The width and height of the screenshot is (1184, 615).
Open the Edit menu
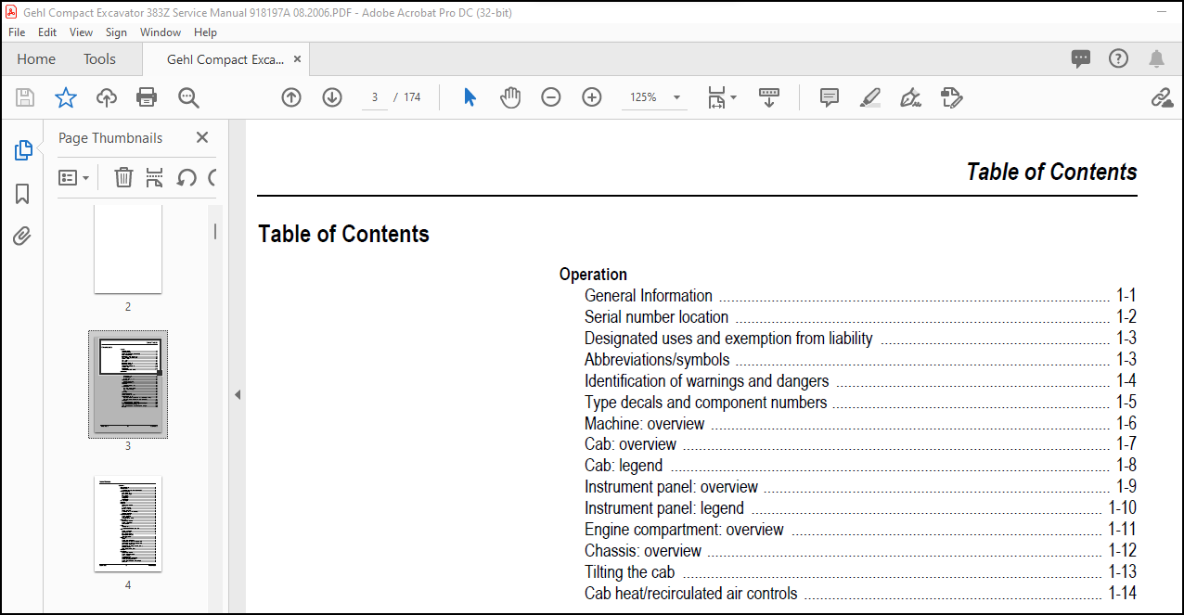pyautogui.click(x=47, y=32)
